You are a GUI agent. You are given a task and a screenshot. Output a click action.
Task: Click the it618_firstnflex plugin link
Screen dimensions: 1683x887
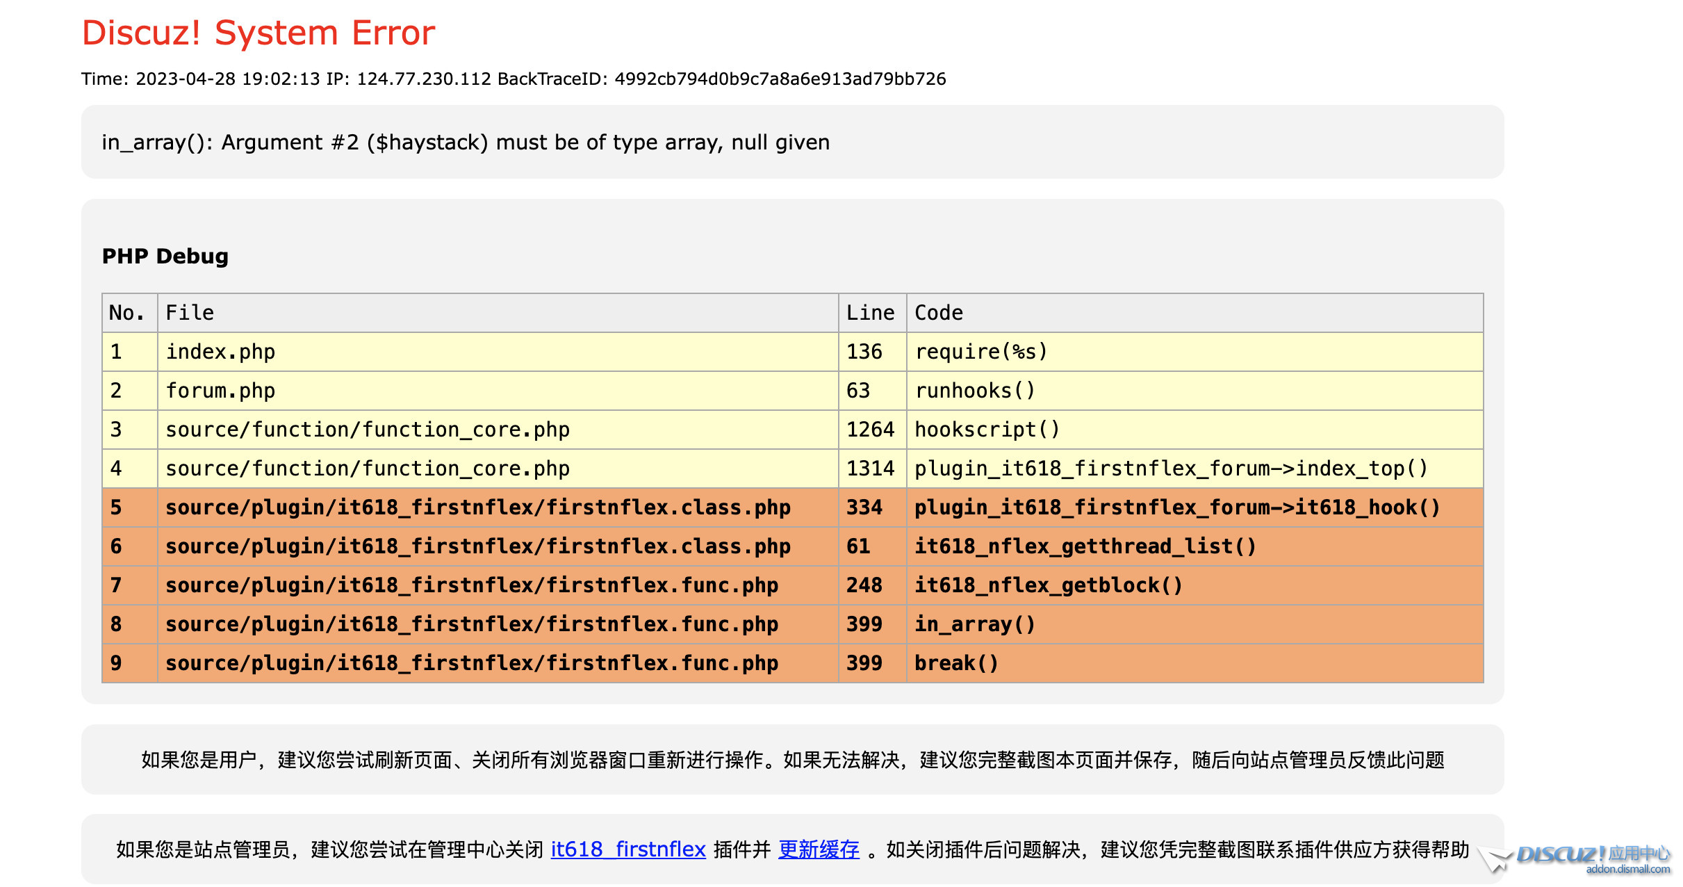tap(627, 849)
